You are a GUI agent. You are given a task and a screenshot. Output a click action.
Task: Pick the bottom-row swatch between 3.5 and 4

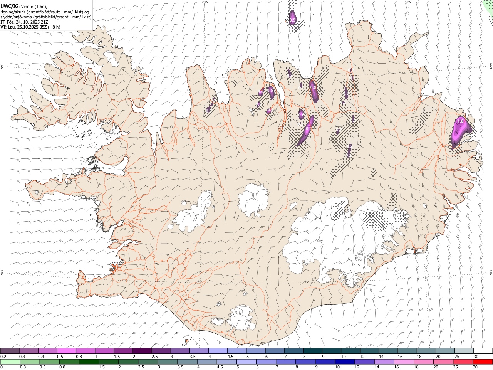tap(187, 362)
